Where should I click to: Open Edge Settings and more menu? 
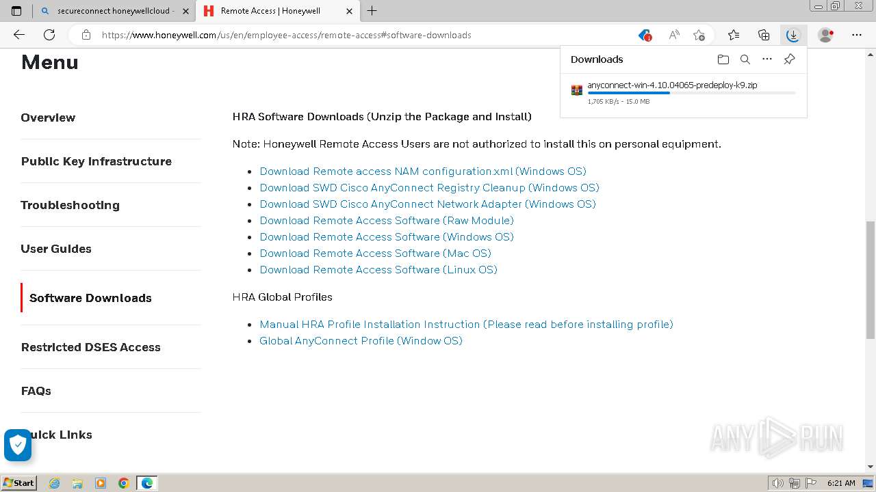point(857,35)
